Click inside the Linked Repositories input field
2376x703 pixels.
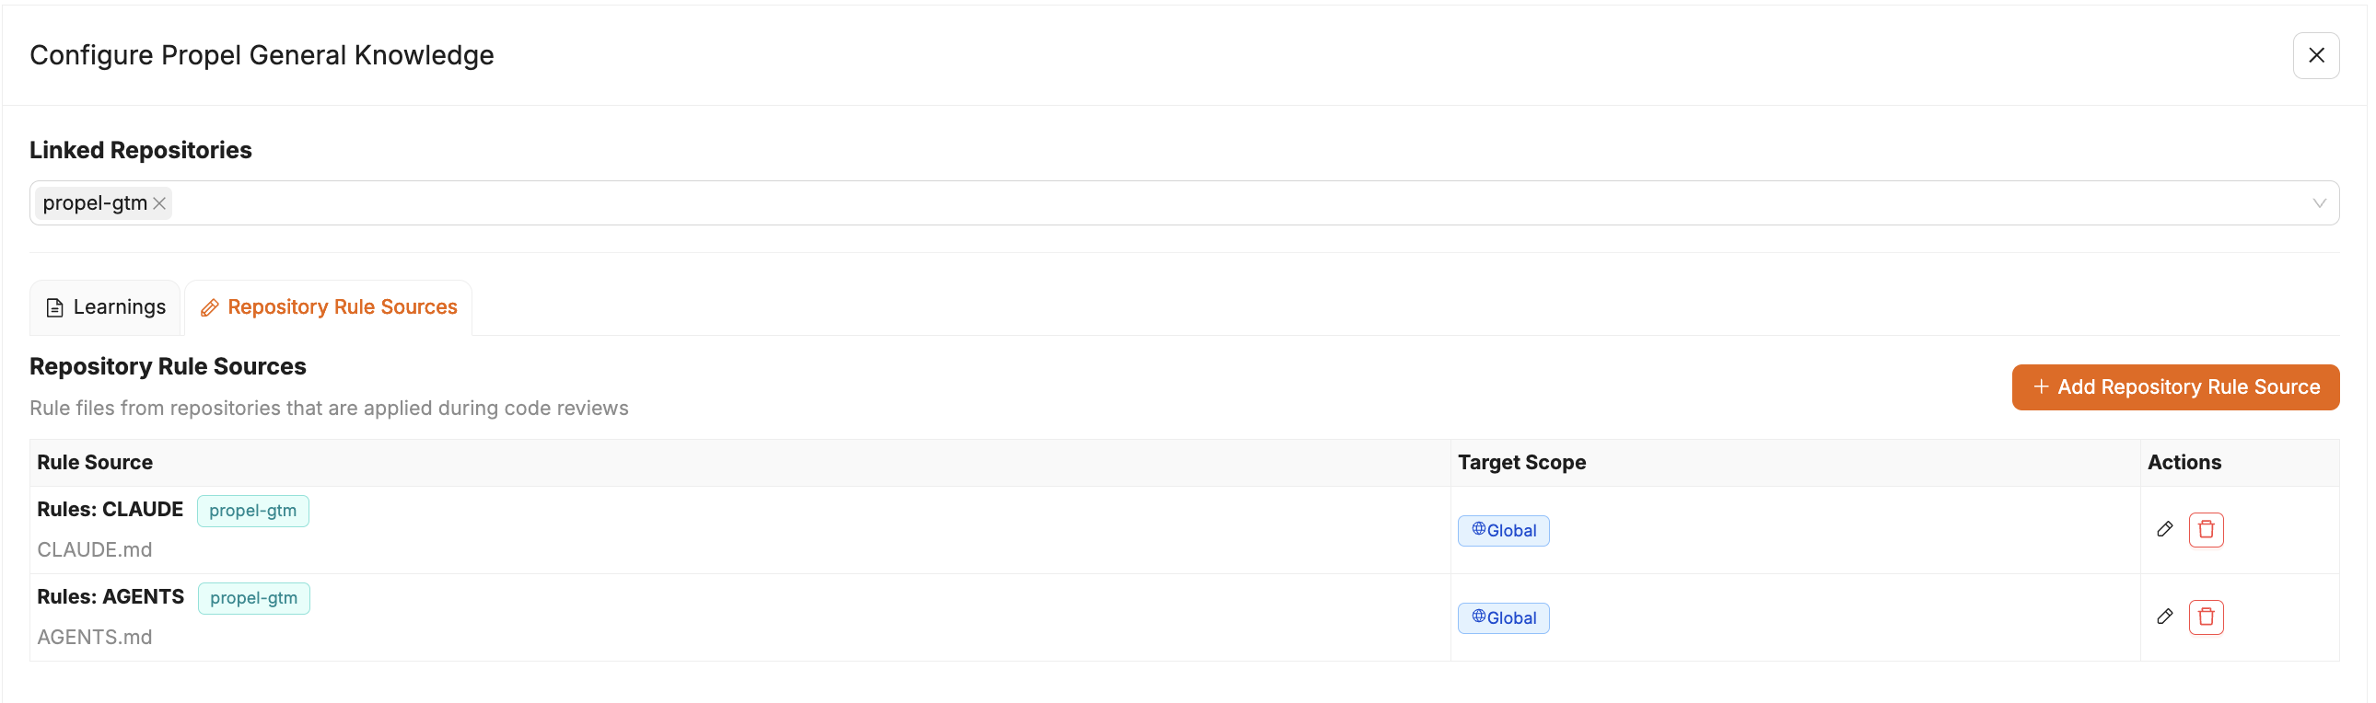tap(923, 202)
